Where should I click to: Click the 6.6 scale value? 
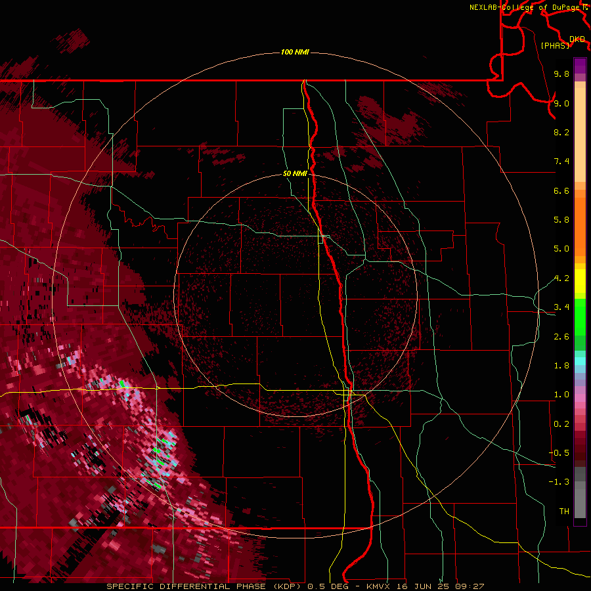tap(561, 190)
